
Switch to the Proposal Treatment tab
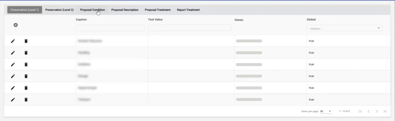click(158, 10)
